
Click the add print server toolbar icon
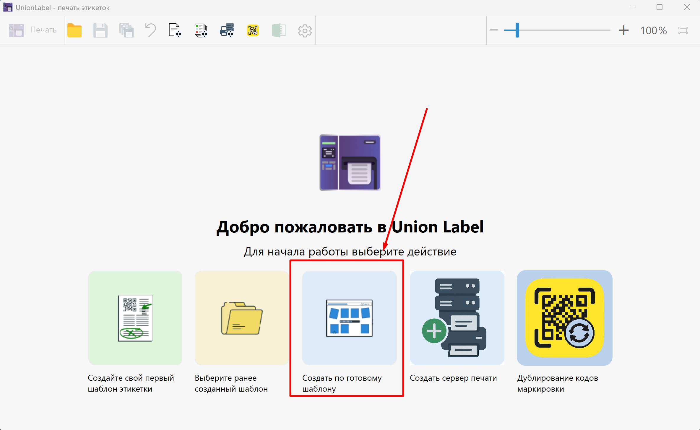[x=227, y=30]
